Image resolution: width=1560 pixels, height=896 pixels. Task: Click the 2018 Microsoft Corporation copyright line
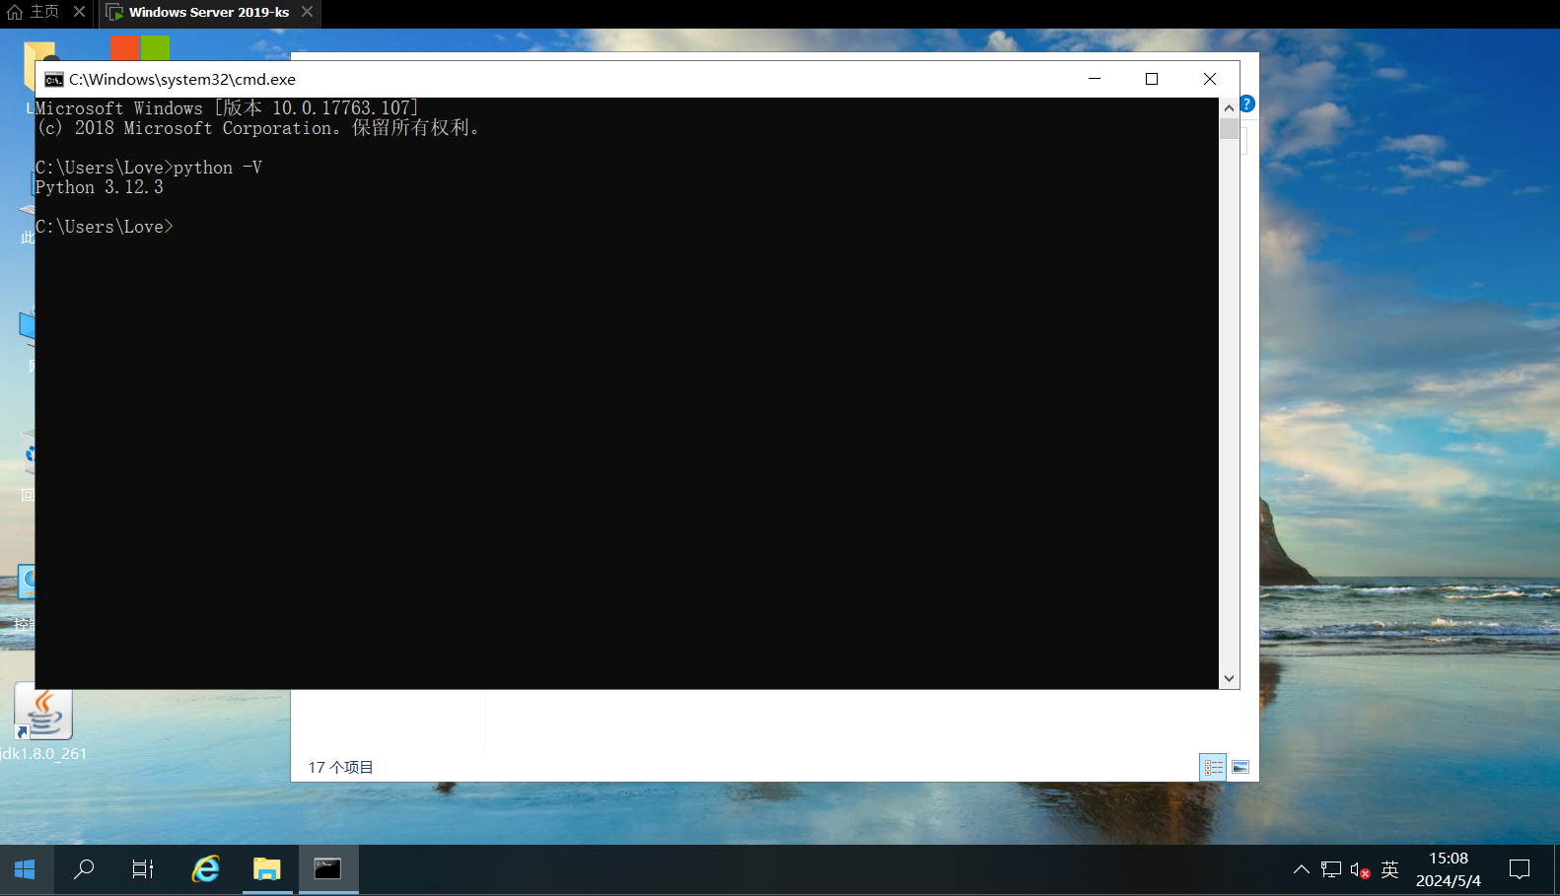[258, 128]
